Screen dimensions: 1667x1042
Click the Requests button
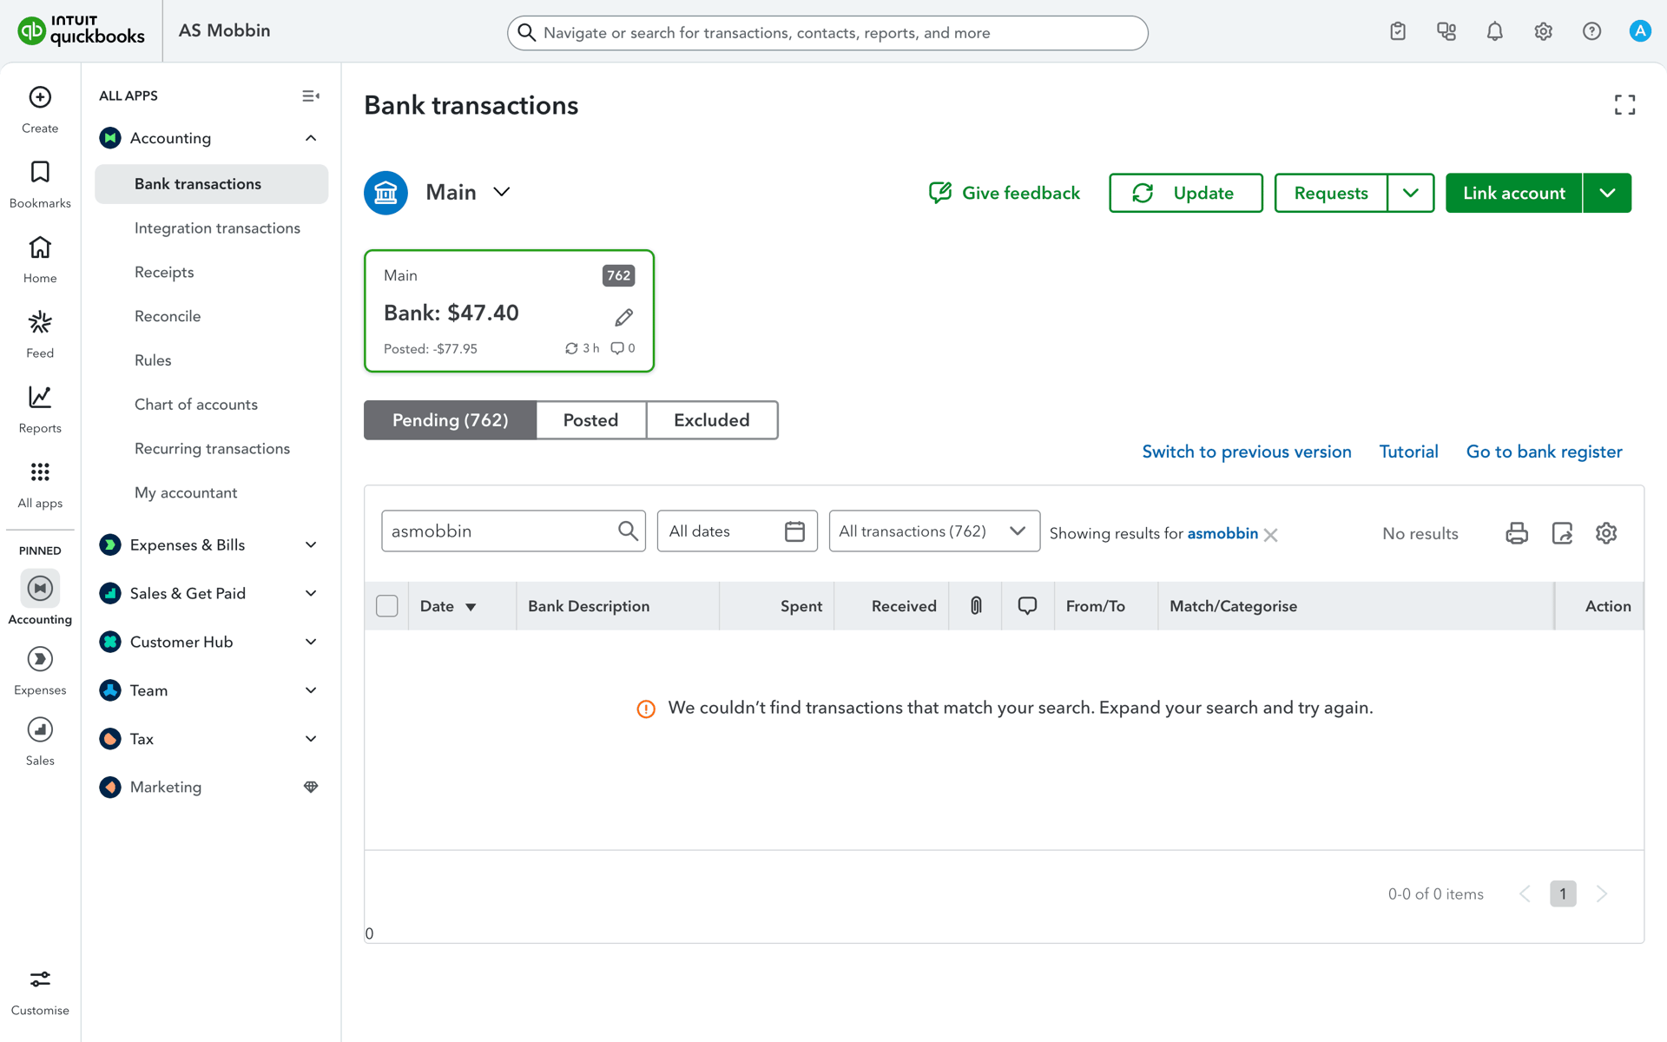[1331, 193]
